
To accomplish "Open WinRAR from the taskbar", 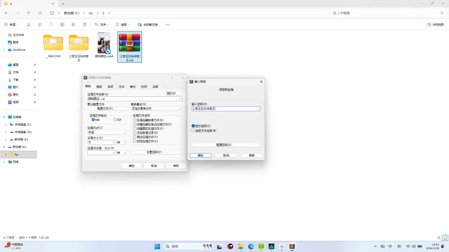I will point(291,246).
